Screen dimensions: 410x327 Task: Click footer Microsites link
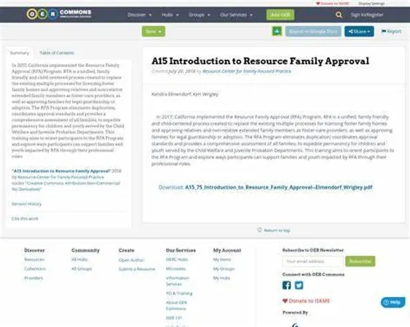tap(176, 269)
